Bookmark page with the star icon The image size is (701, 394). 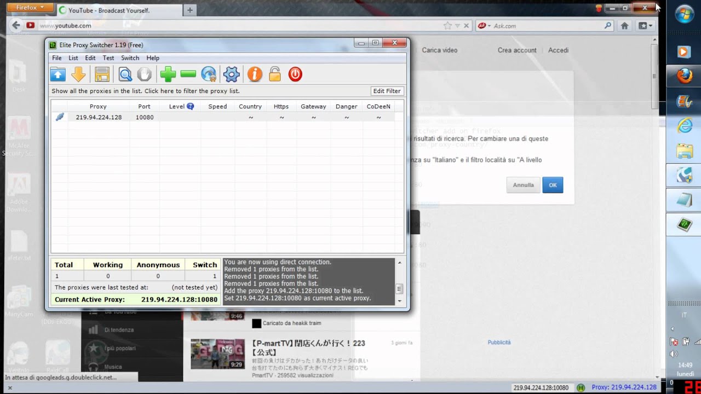coord(447,25)
